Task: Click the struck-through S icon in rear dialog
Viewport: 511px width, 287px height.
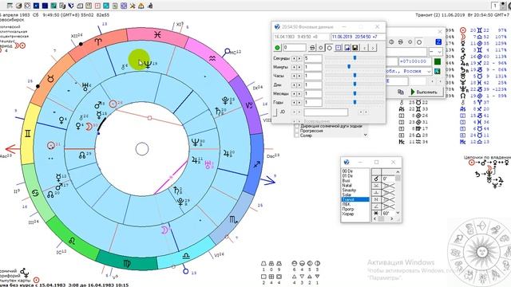Action: click(x=401, y=42)
